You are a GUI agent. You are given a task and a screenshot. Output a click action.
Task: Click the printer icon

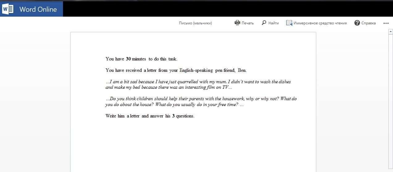(237, 23)
